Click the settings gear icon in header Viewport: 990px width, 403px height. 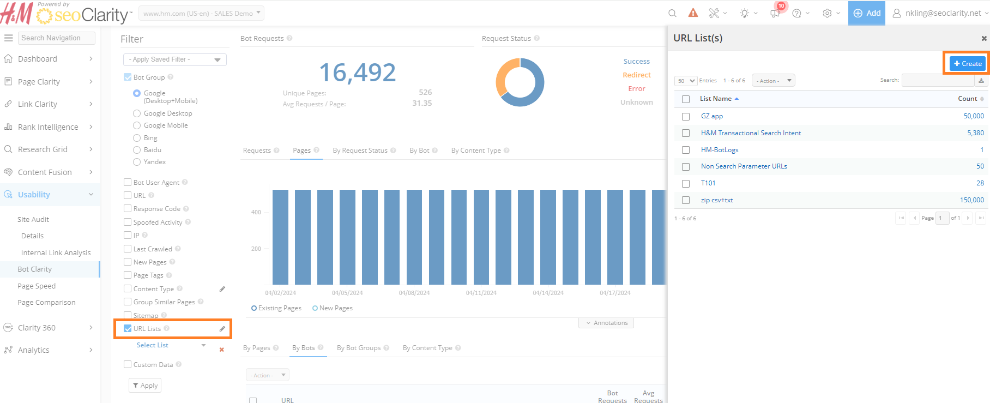tap(827, 13)
